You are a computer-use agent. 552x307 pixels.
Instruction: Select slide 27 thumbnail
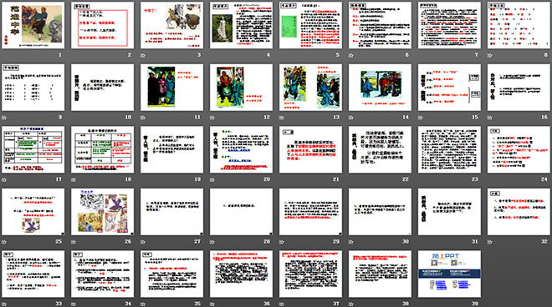[x=171, y=211]
